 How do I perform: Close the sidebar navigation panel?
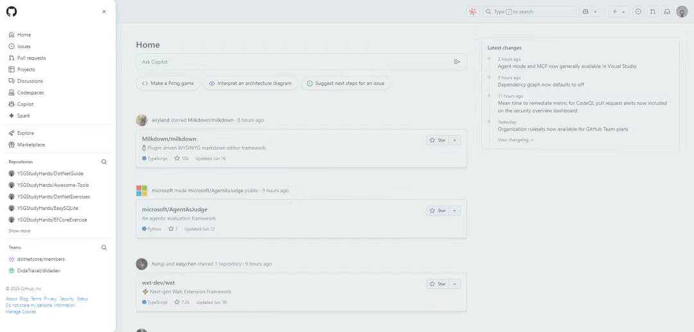pyautogui.click(x=104, y=12)
